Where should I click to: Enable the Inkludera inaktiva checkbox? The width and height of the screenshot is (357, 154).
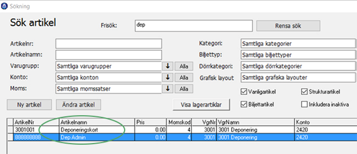pos(304,104)
